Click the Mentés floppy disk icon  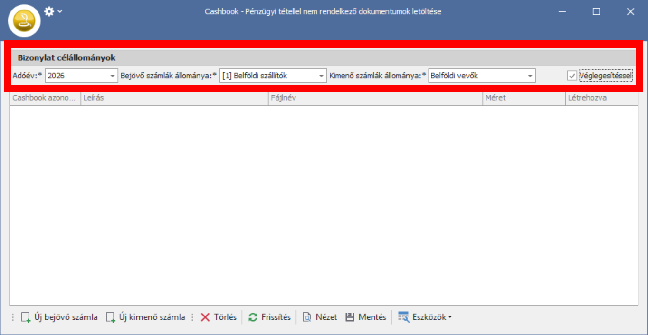pos(350,317)
